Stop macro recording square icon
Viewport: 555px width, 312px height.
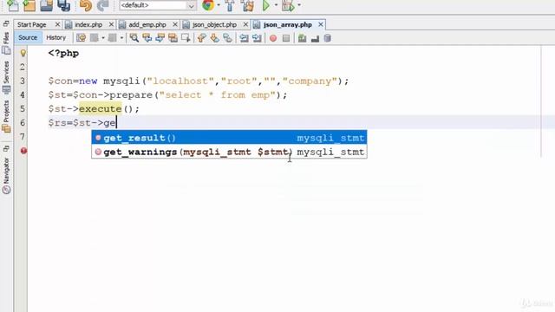286,38
